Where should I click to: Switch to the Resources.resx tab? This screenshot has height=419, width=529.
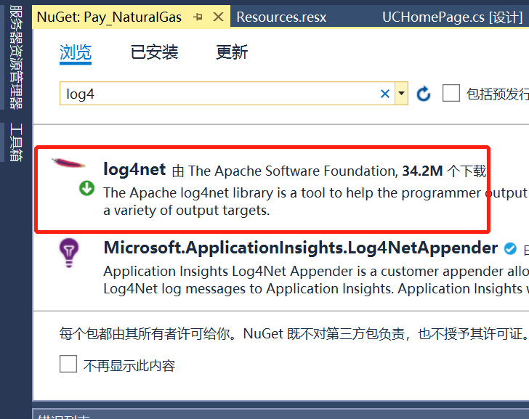click(281, 17)
